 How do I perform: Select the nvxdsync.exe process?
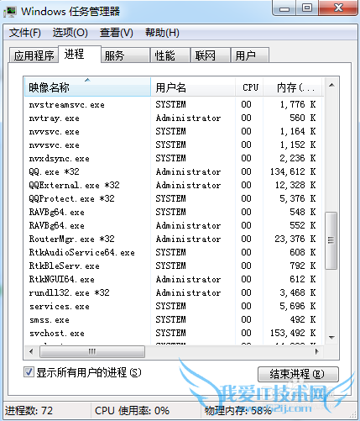pos(174,158)
